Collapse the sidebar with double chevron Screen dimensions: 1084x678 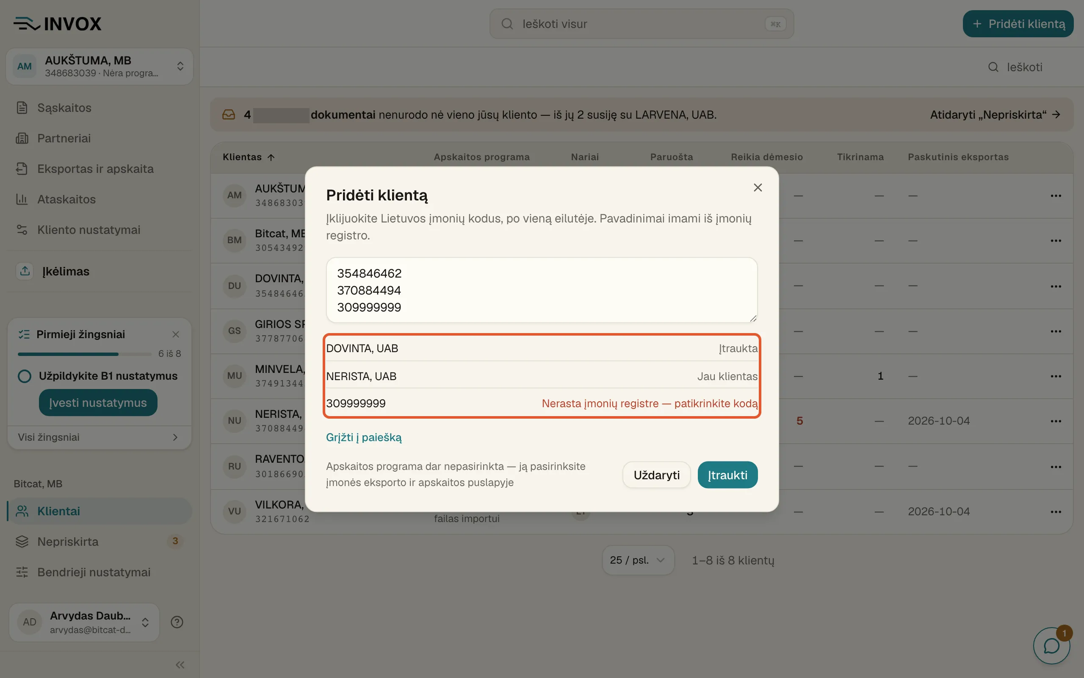pos(180,664)
